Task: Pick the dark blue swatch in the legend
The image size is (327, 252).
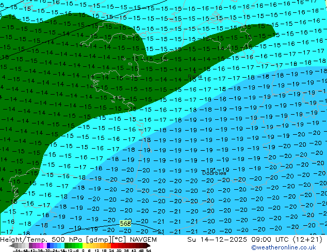Action: click(48, 245)
